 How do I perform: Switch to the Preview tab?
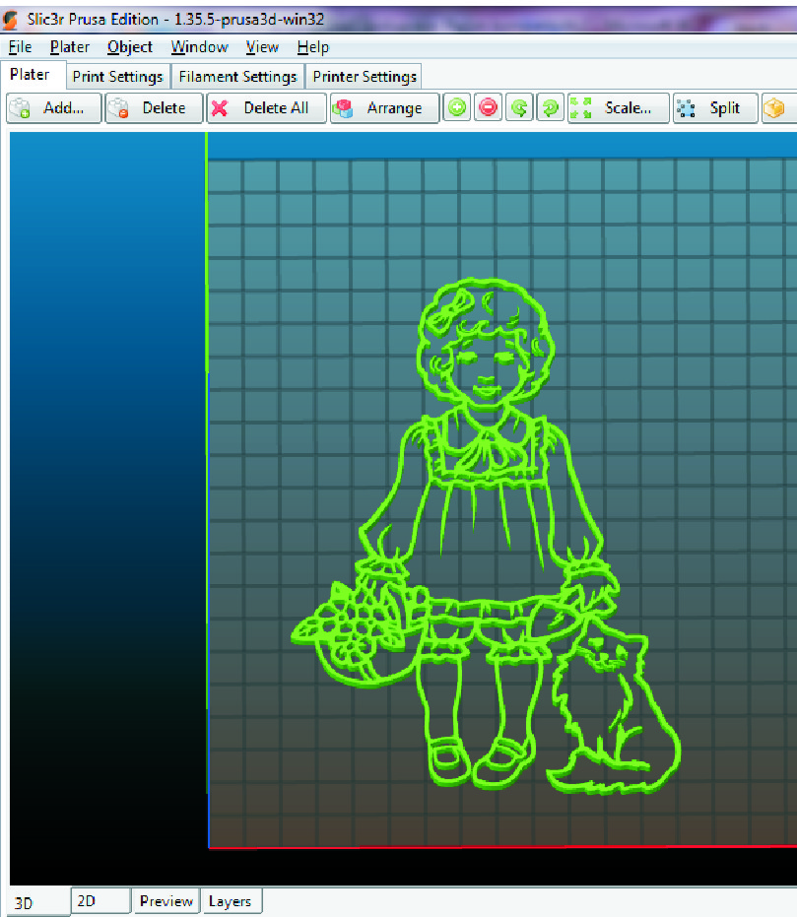[x=166, y=900]
